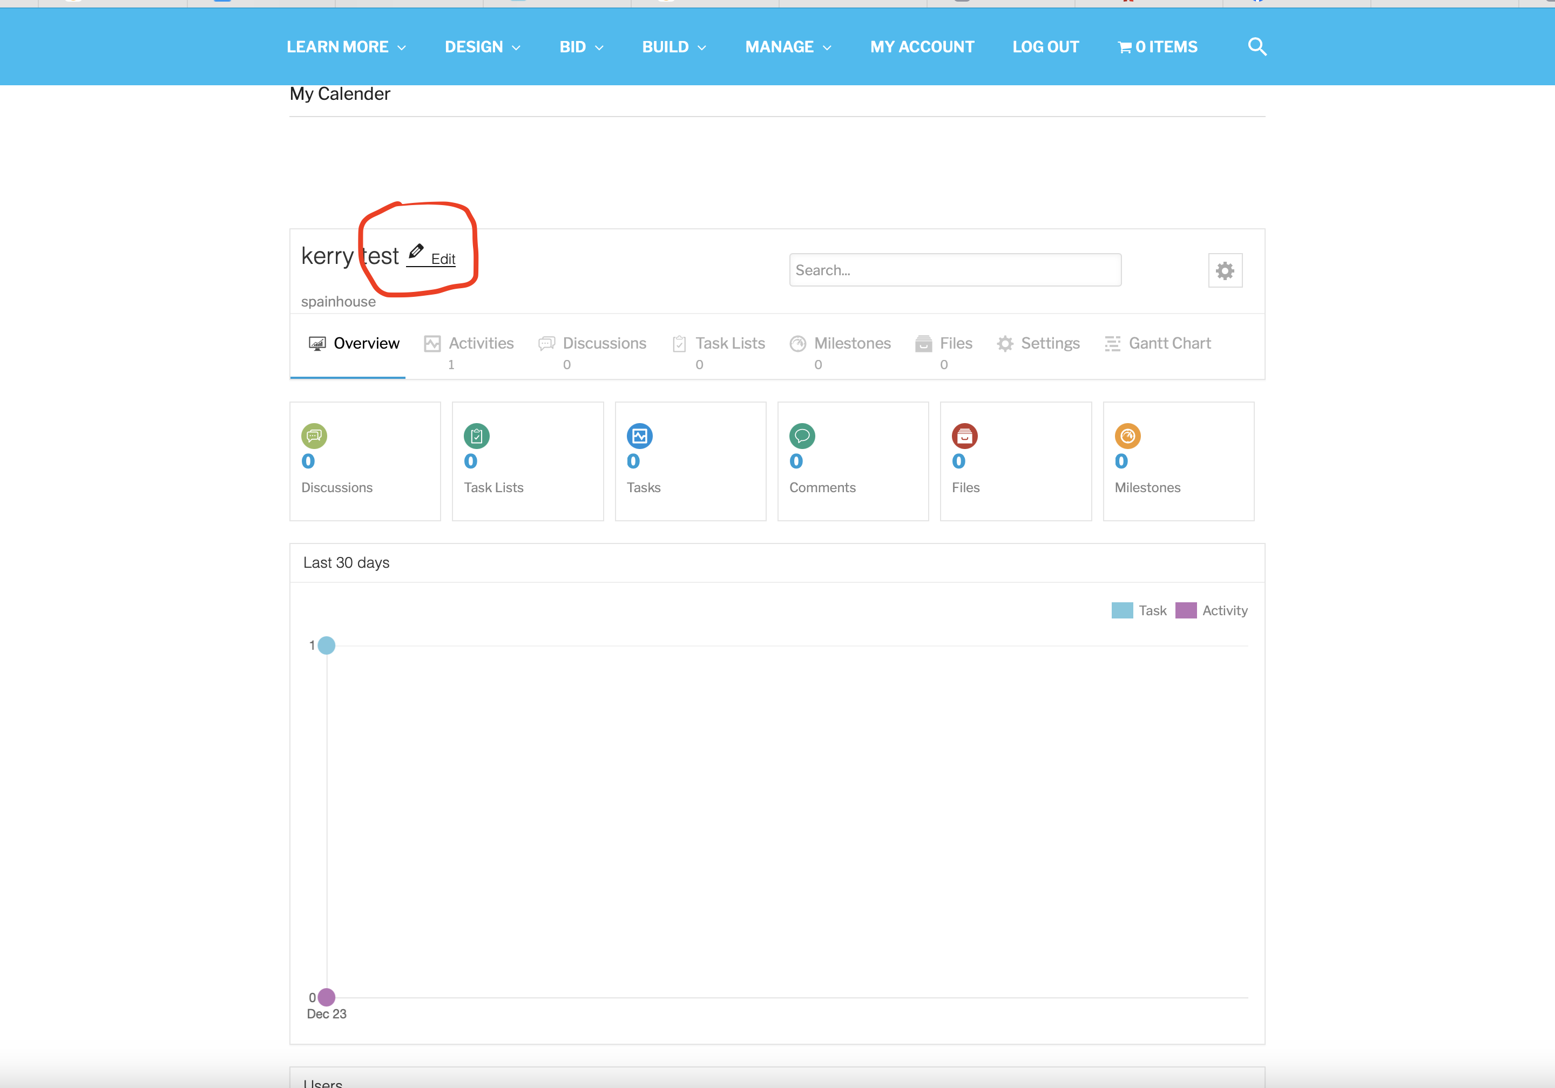The height and width of the screenshot is (1088, 1555).
Task: Open the blue Tasks summary icon
Action: tap(639, 436)
